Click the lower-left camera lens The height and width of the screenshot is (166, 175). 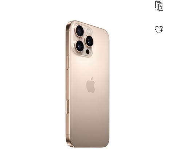79,46
